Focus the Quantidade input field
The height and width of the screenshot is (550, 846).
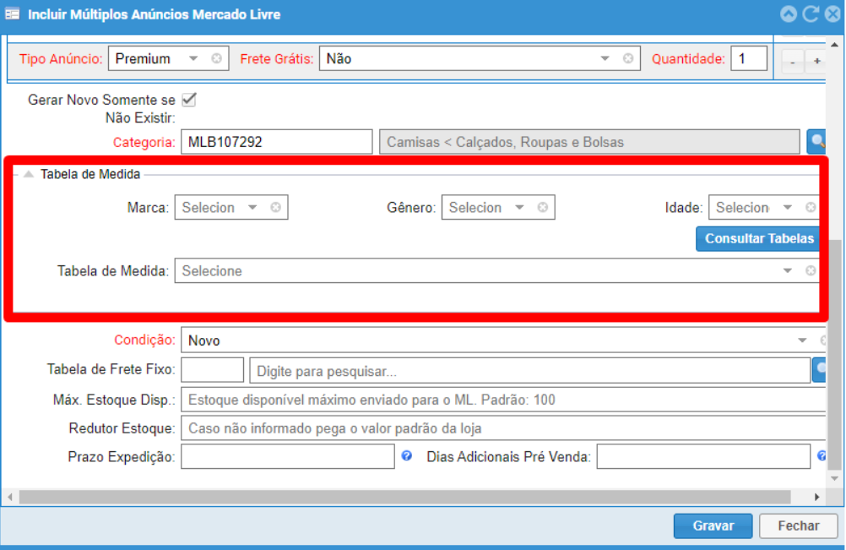(749, 58)
